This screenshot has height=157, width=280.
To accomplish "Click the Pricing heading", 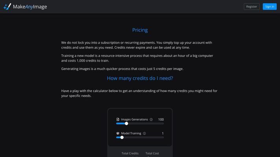I will pos(140,30).
